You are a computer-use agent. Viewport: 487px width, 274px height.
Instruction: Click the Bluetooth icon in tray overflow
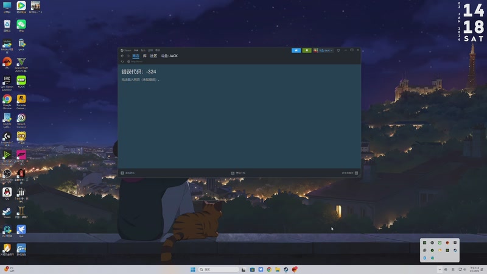pyautogui.click(x=424, y=258)
